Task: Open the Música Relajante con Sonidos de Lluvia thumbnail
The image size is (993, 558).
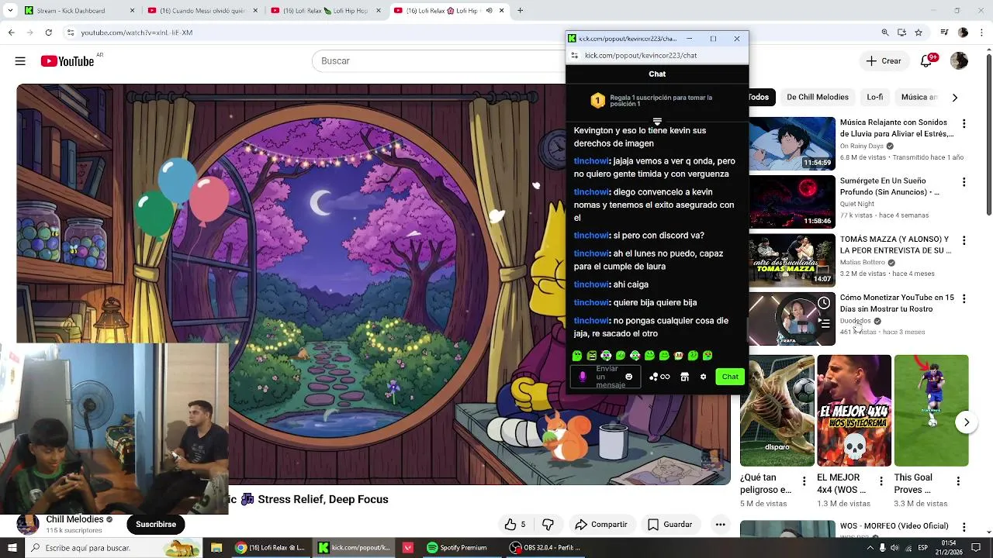Action: point(792,143)
